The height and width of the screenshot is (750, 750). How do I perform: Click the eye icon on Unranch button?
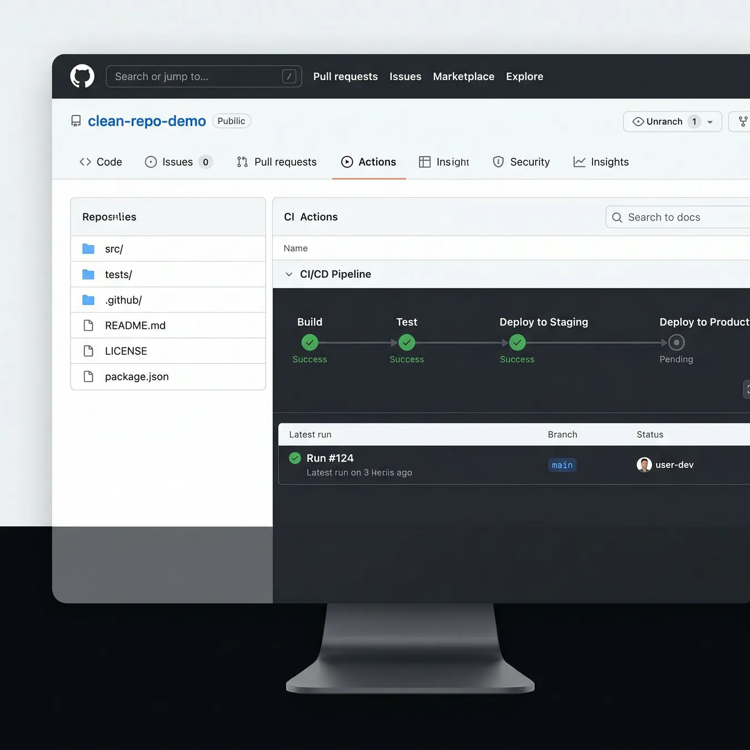[638, 122]
